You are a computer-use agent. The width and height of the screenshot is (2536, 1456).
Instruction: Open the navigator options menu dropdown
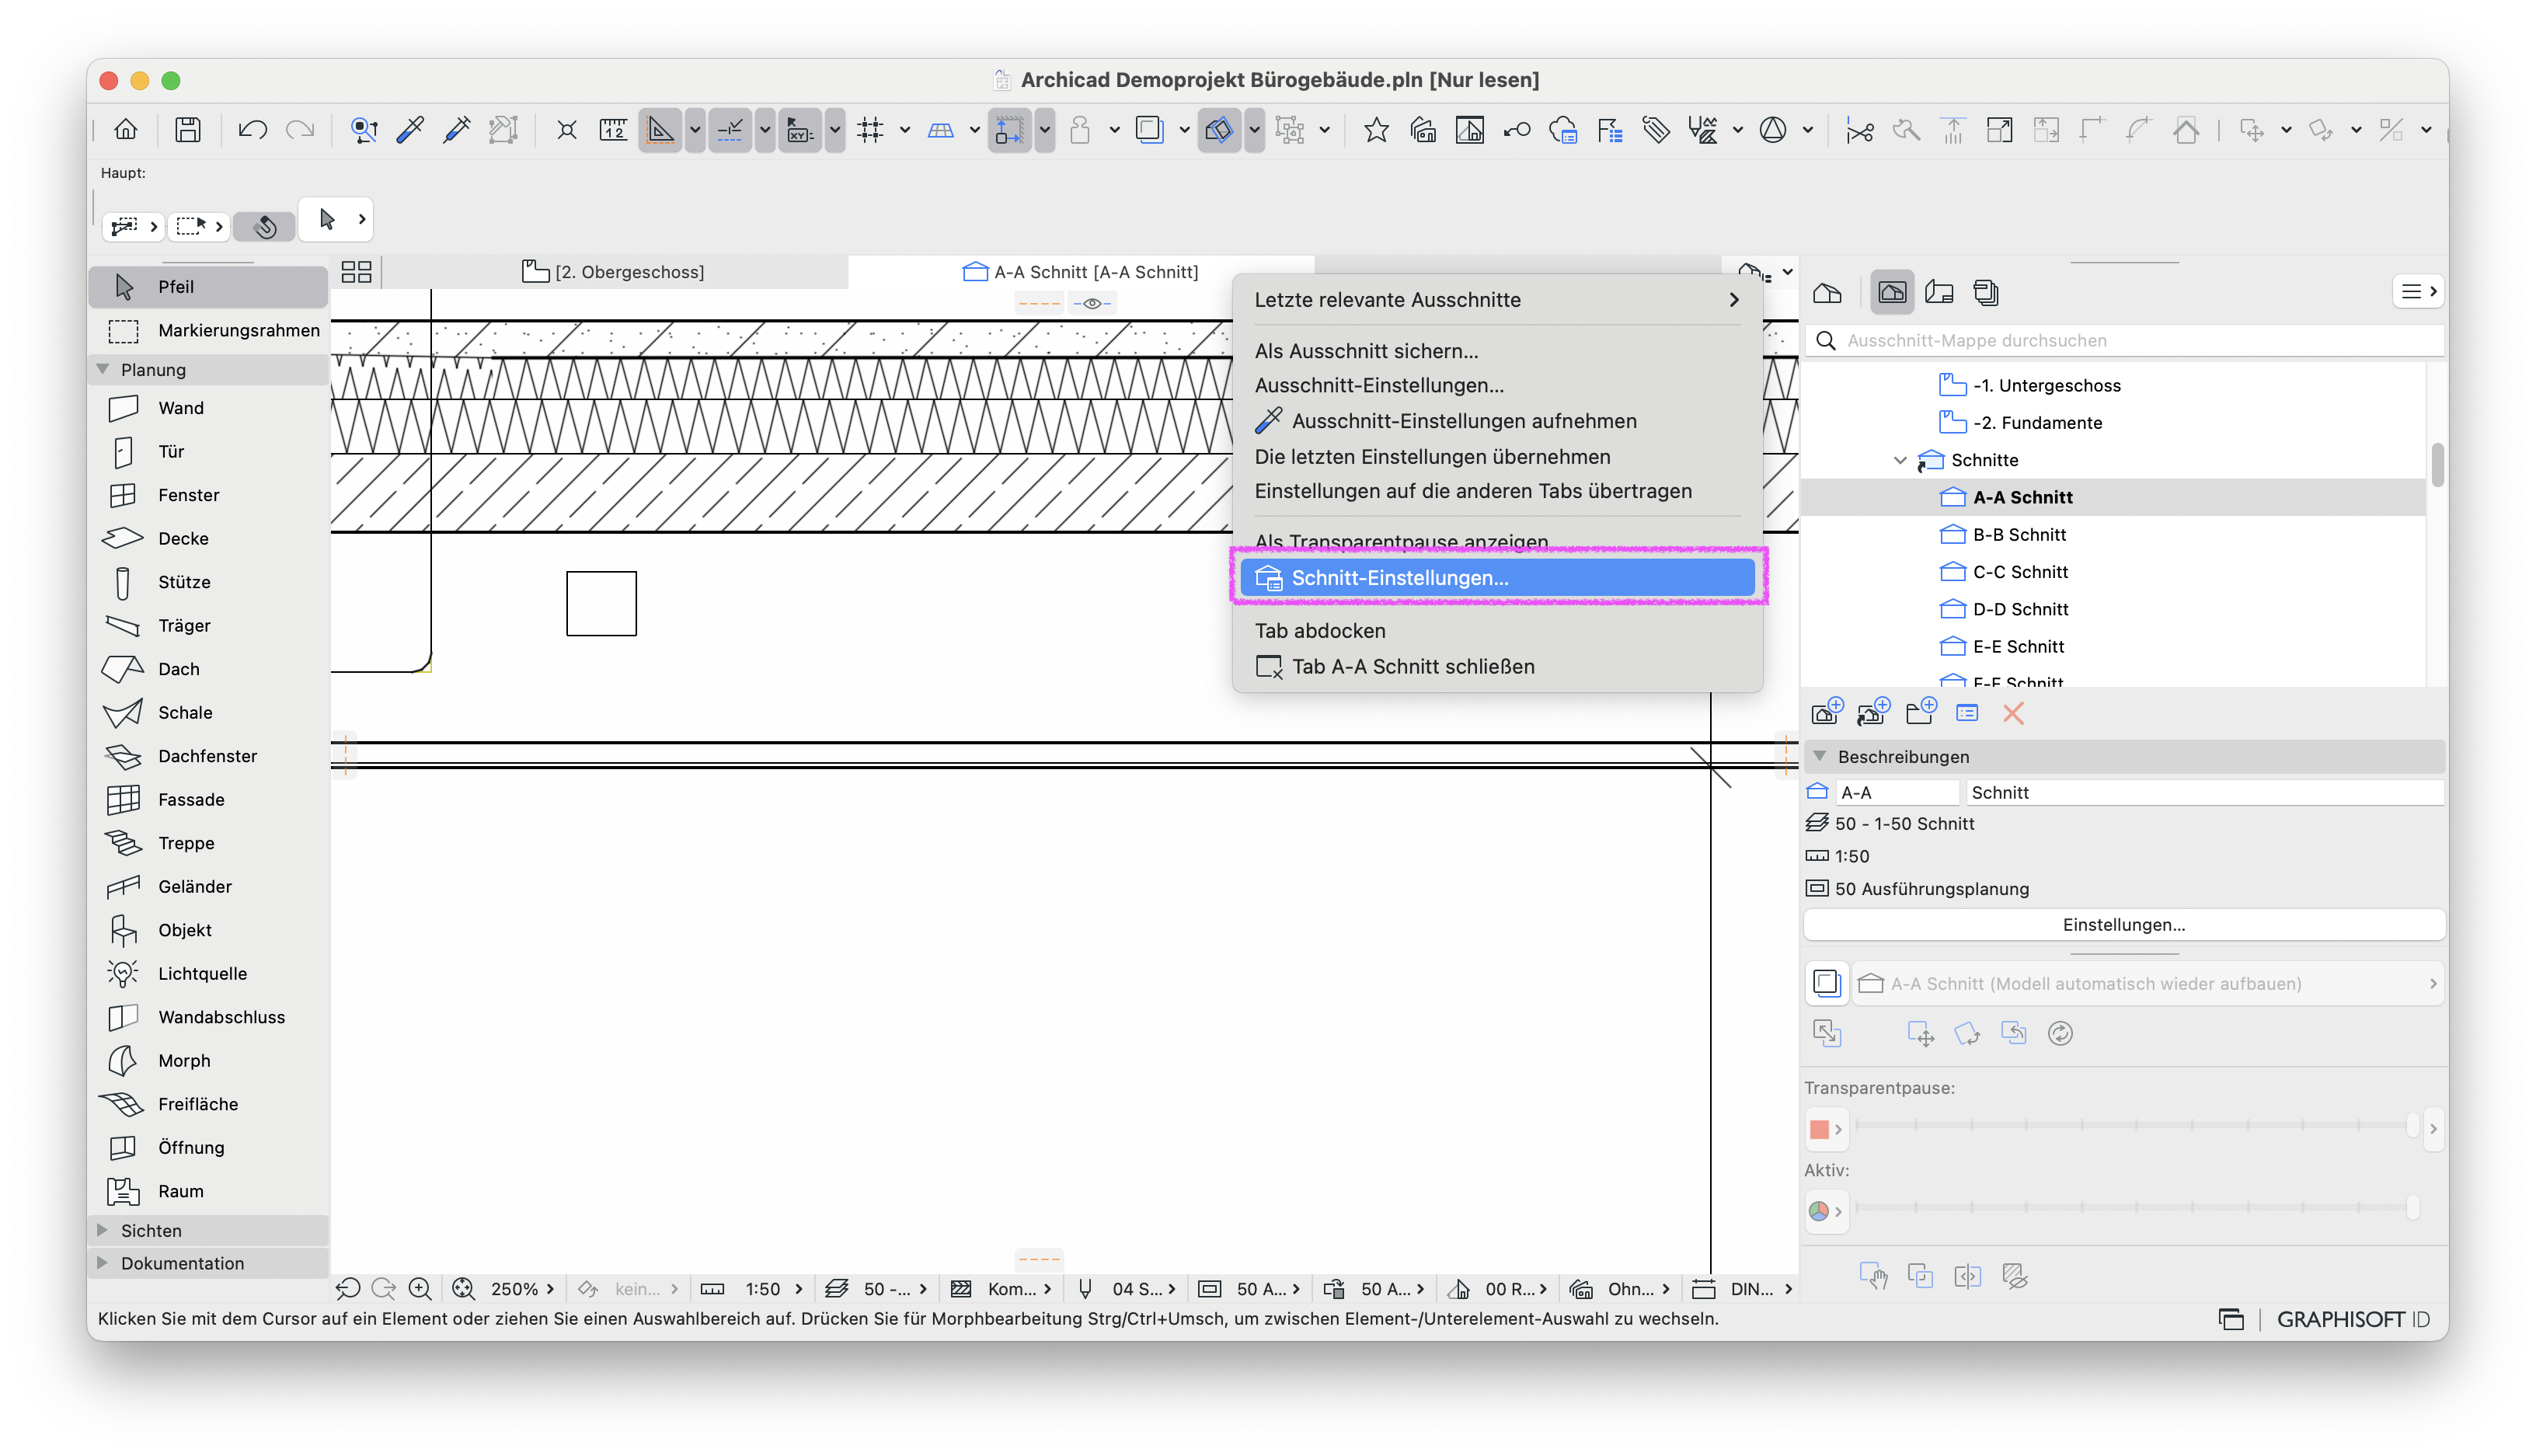[x=2418, y=291]
